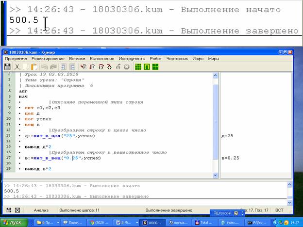
Task: Click the red arrow-into-braces step icon
Action: tap(109, 67)
